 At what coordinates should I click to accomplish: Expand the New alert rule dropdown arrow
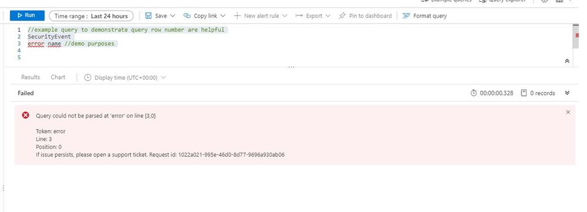point(285,16)
